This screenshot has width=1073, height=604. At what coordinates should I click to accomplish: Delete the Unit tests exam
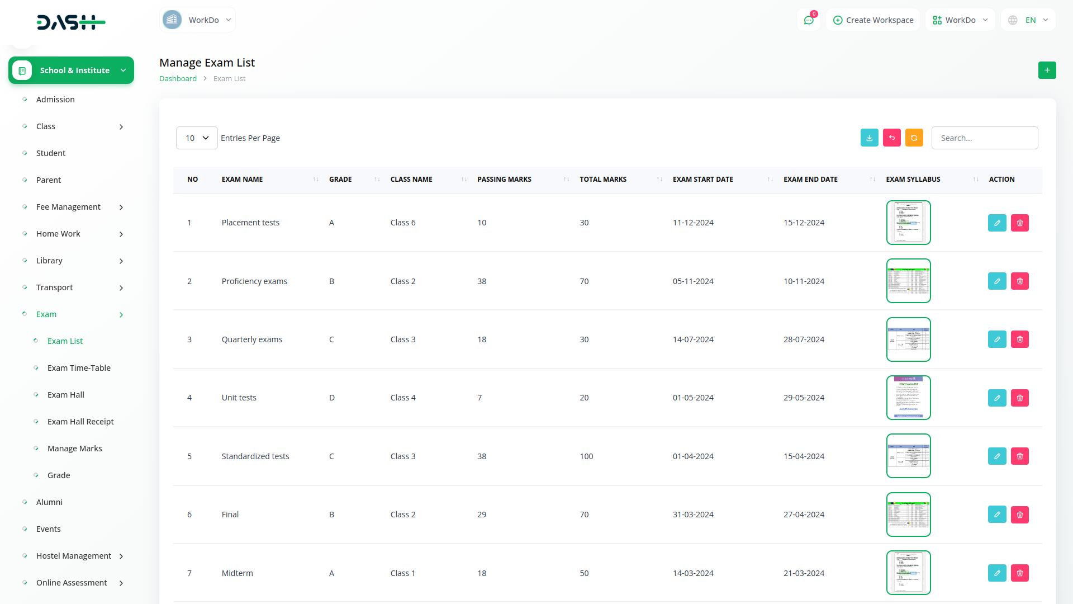click(1019, 398)
